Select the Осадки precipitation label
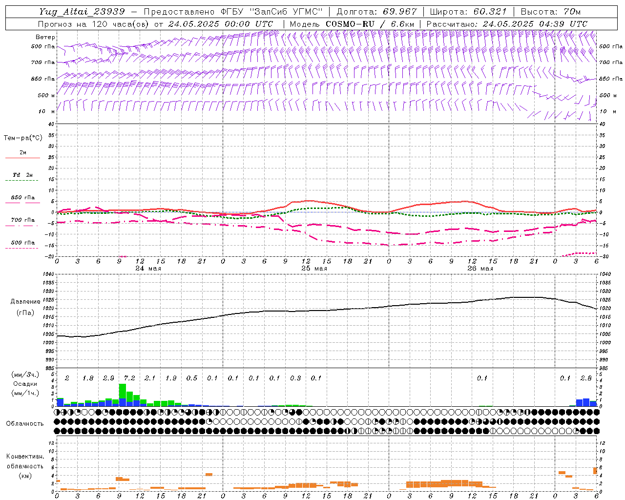This screenshot has width=625, height=500. tap(25, 384)
